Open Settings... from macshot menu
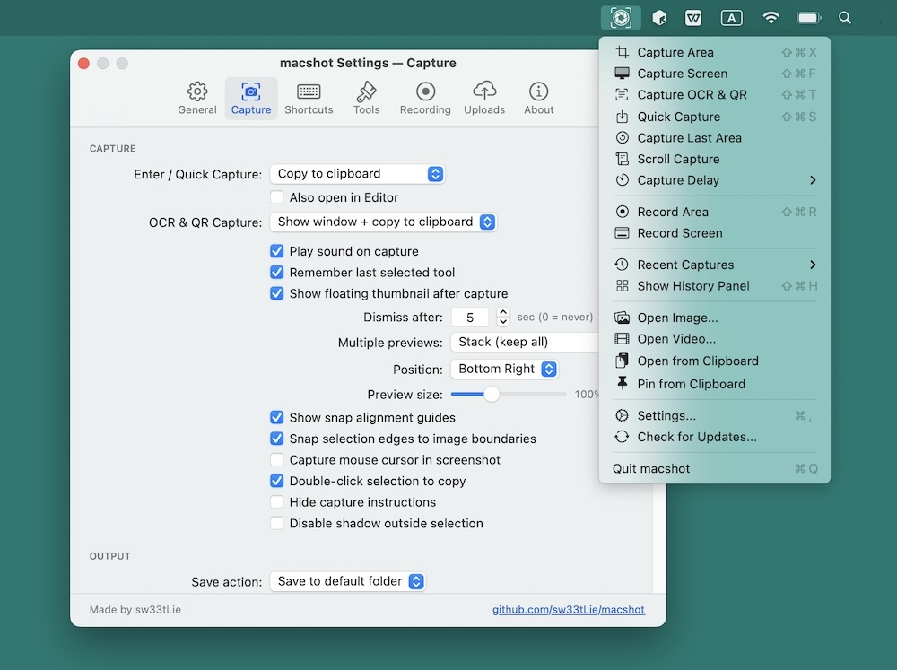 click(715, 415)
